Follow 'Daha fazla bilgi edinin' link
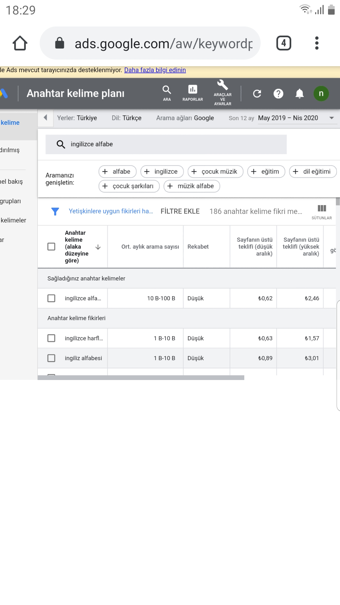The height and width of the screenshot is (605, 340). 155,70
